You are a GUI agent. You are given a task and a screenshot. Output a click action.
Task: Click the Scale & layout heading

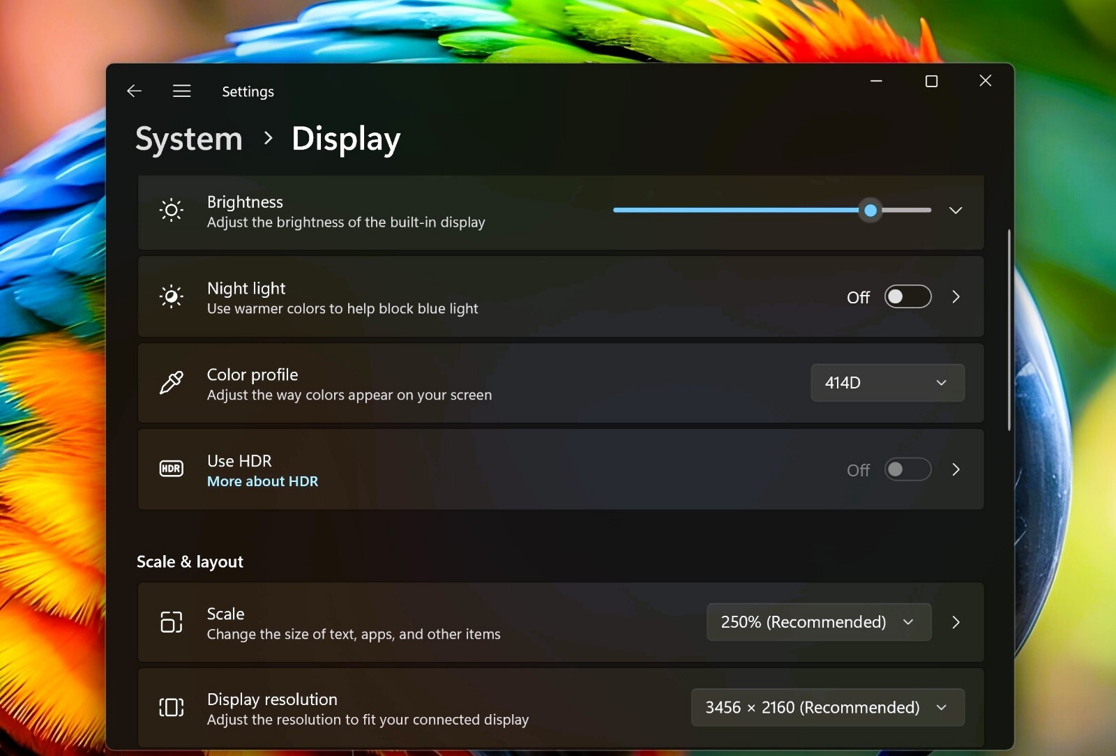[190, 561]
